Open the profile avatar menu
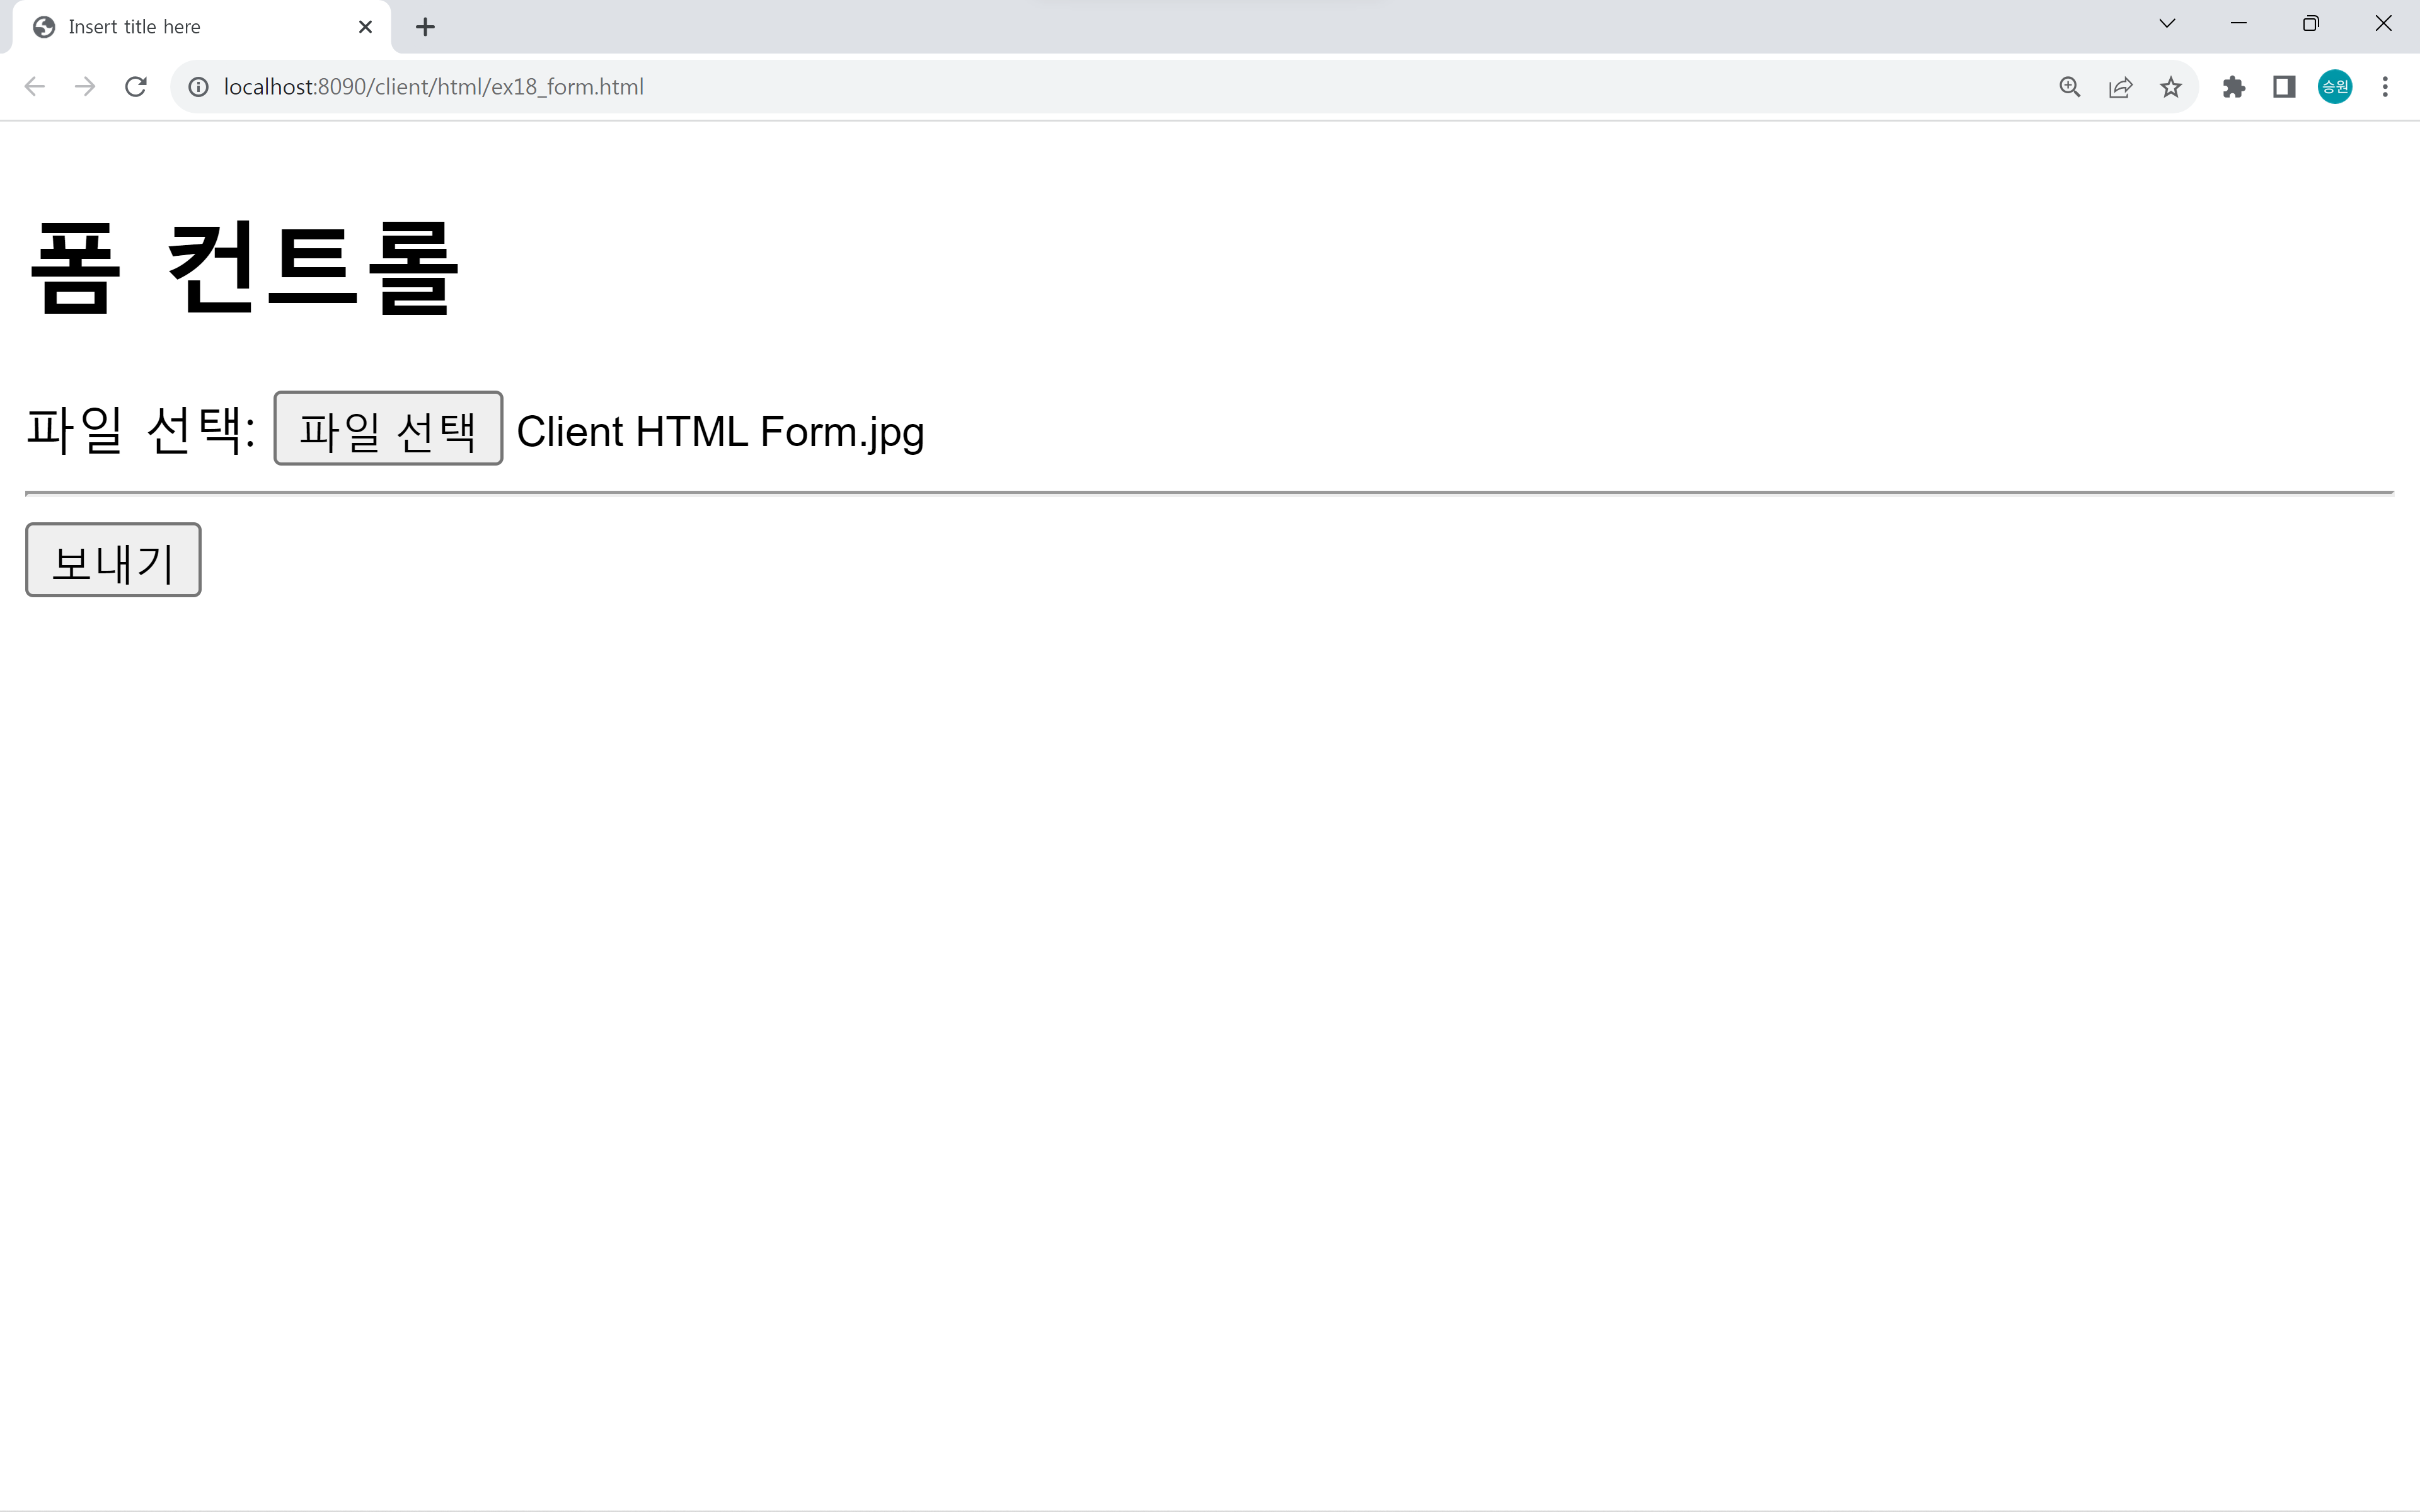Viewport: 2420px width, 1512px height. pos(2335,87)
